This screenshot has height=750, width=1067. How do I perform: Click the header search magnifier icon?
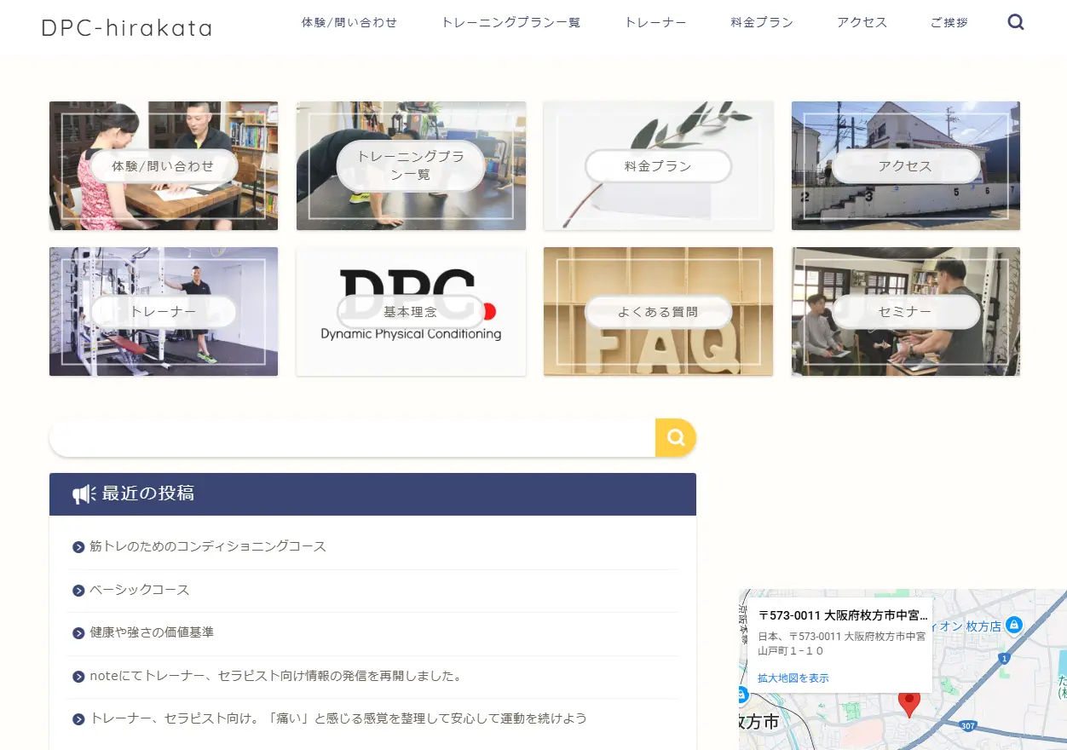click(1015, 22)
